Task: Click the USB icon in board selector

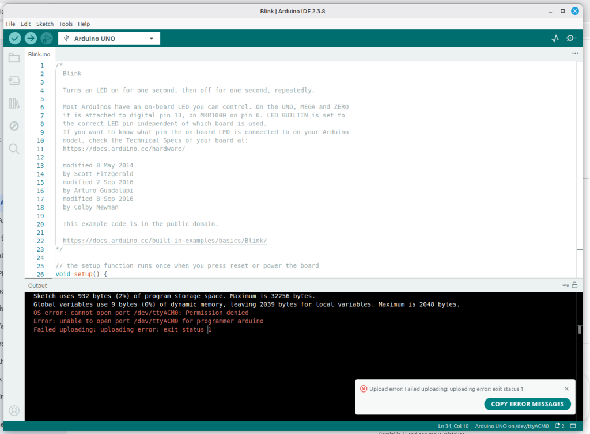Action: pos(67,39)
